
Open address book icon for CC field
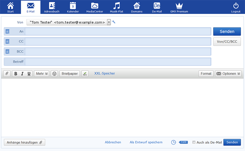pos(7,41)
